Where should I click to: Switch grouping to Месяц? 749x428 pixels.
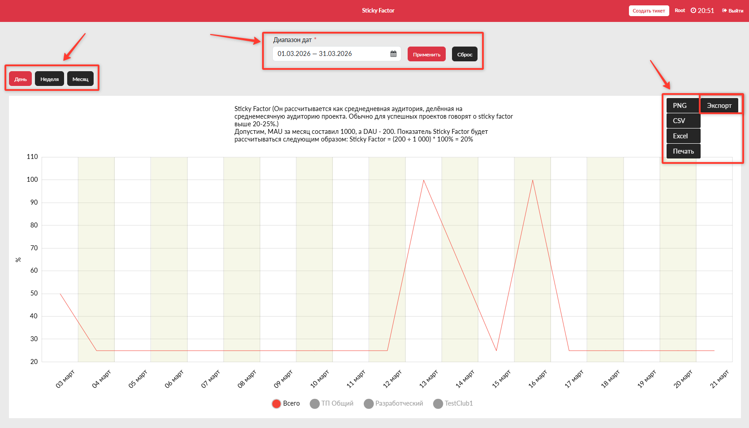point(81,79)
